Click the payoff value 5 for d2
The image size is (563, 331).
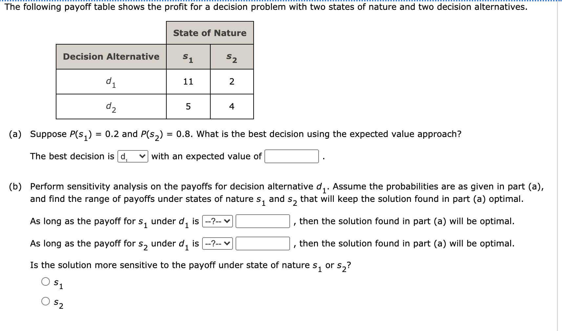click(188, 106)
